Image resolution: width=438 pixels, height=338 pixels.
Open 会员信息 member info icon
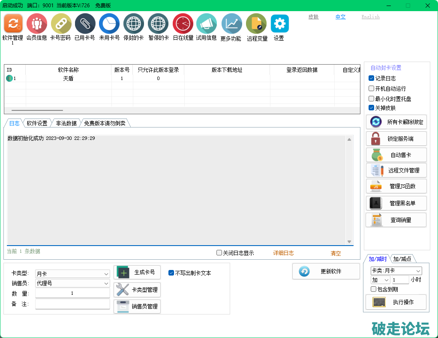pos(37,24)
